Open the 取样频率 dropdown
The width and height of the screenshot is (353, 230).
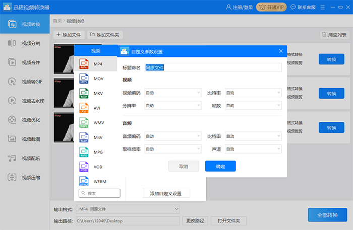(172, 149)
